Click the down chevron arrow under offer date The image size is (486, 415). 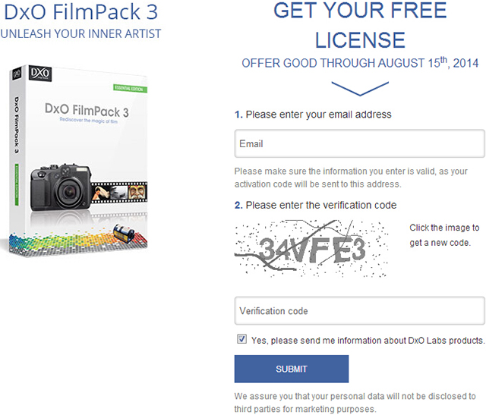pos(360,89)
